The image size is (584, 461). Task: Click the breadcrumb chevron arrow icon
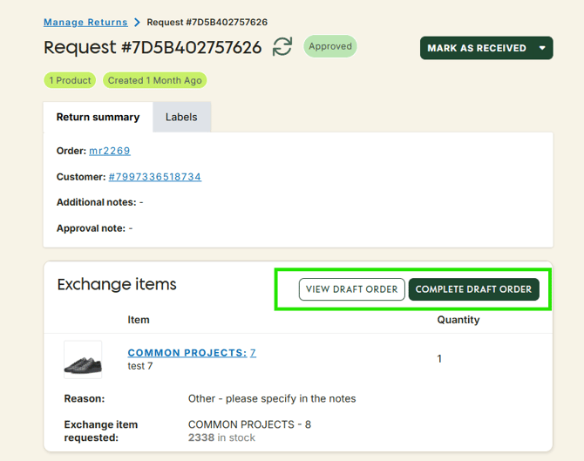[x=137, y=22]
